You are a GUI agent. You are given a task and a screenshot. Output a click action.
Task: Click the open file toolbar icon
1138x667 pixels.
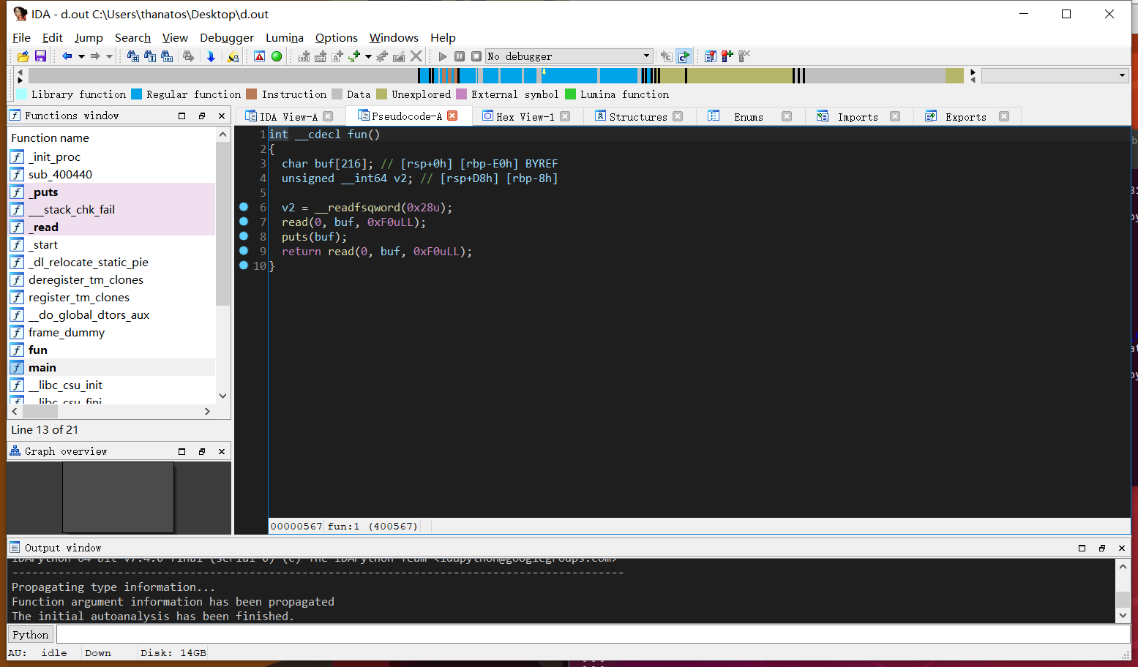(x=23, y=56)
